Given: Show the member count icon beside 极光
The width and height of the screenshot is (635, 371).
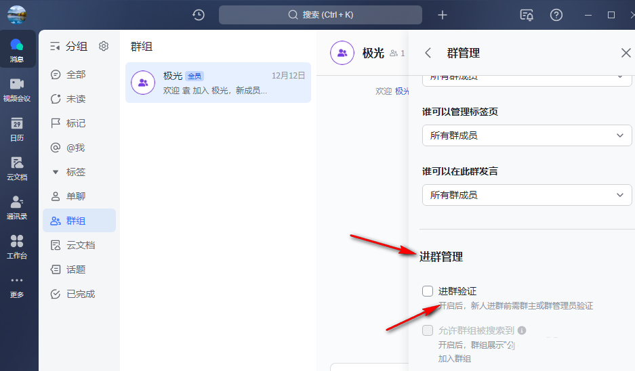Looking at the screenshot, I should coord(397,53).
